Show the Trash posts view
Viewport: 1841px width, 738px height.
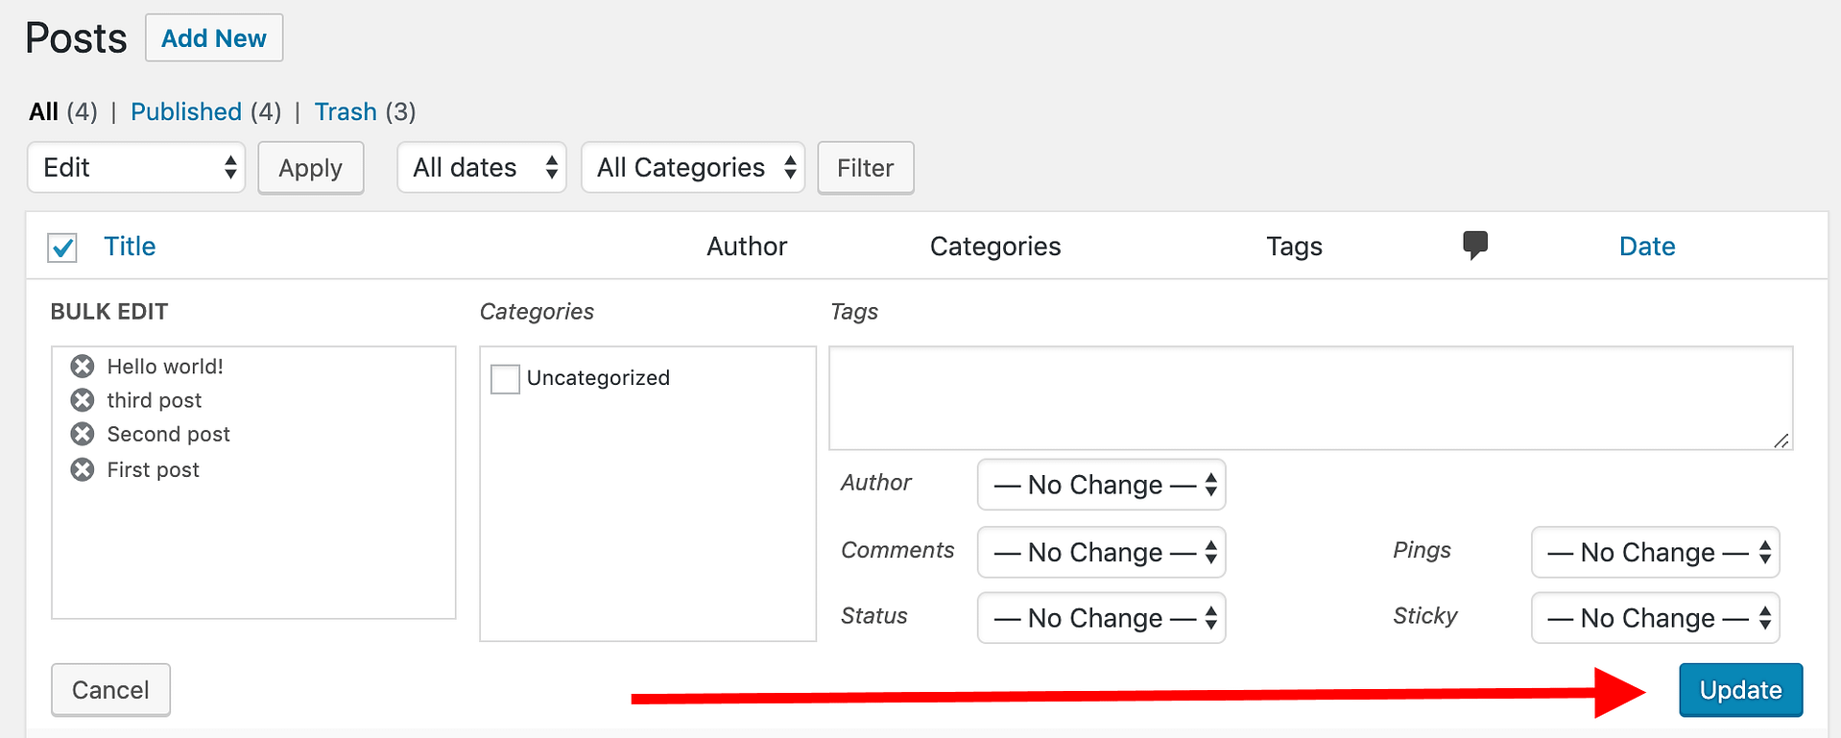346,112
